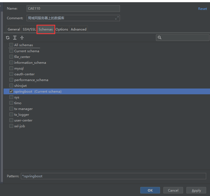The height and width of the screenshot is (196, 210).
Task: Uncheck the springboot schema checkbox
Action: point(11,91)
